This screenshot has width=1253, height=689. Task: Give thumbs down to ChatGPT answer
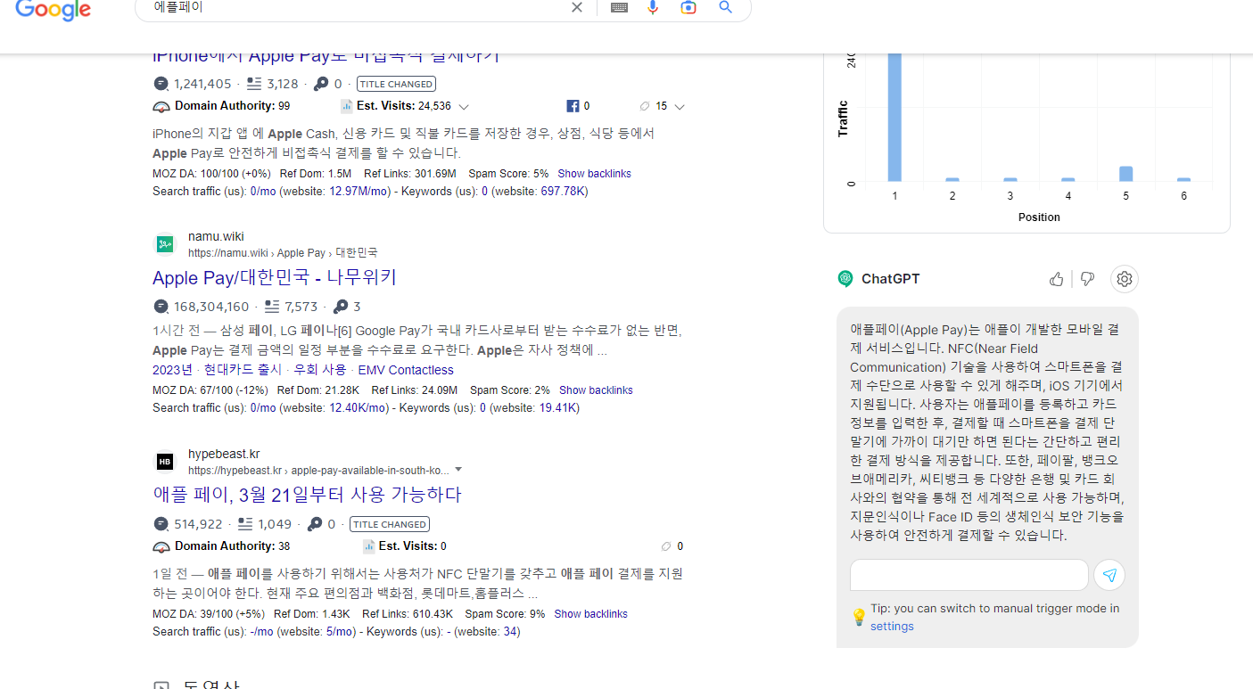point(1087,279)
